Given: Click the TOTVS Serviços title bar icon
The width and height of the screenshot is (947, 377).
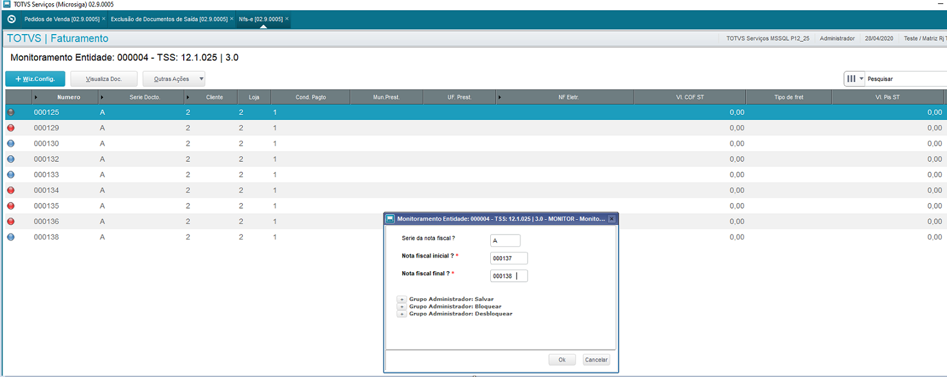Looking at the screenshot, I should click(x=7, y=4).
